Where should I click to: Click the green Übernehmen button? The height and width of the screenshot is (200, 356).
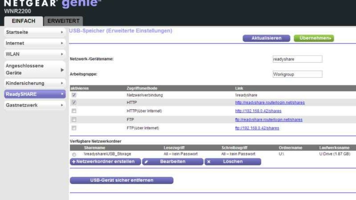314,38
